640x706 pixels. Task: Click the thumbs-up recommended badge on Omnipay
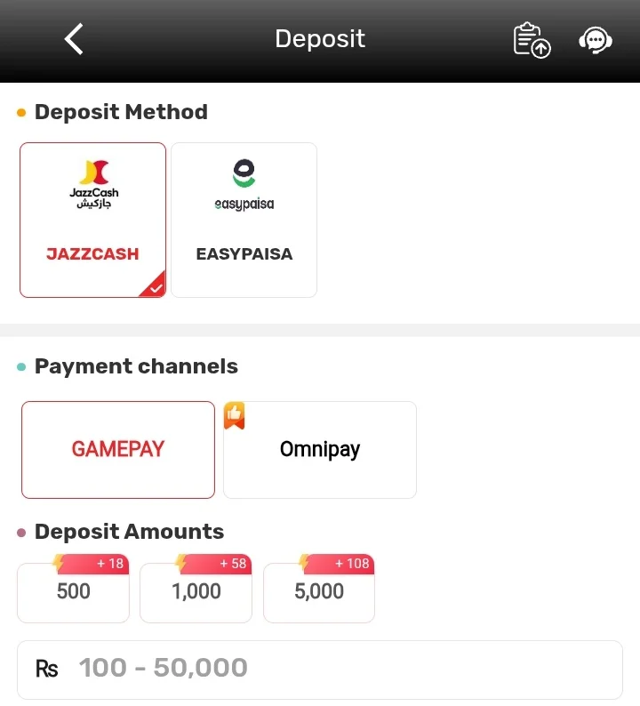tap(234, 415)
